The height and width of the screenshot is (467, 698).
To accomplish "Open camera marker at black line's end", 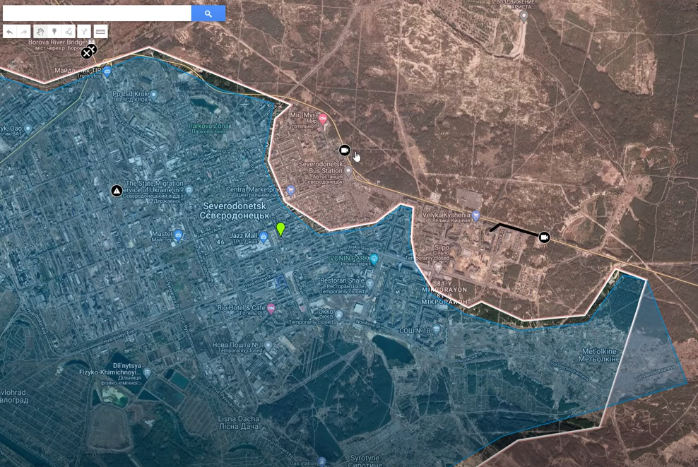I will coord(544,237).
